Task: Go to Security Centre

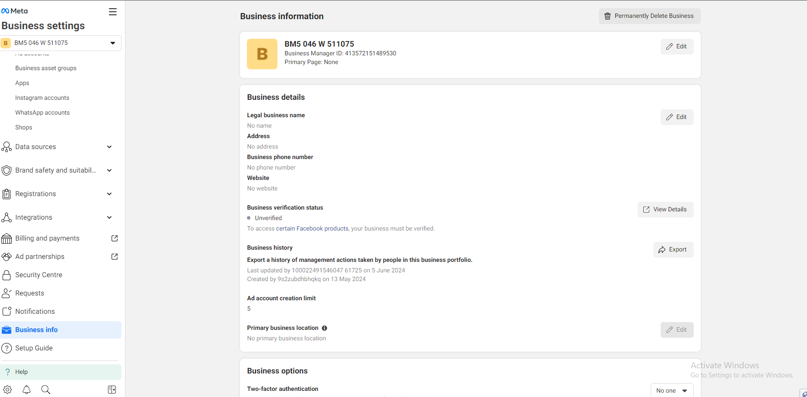Action: [x=39, y=275]
